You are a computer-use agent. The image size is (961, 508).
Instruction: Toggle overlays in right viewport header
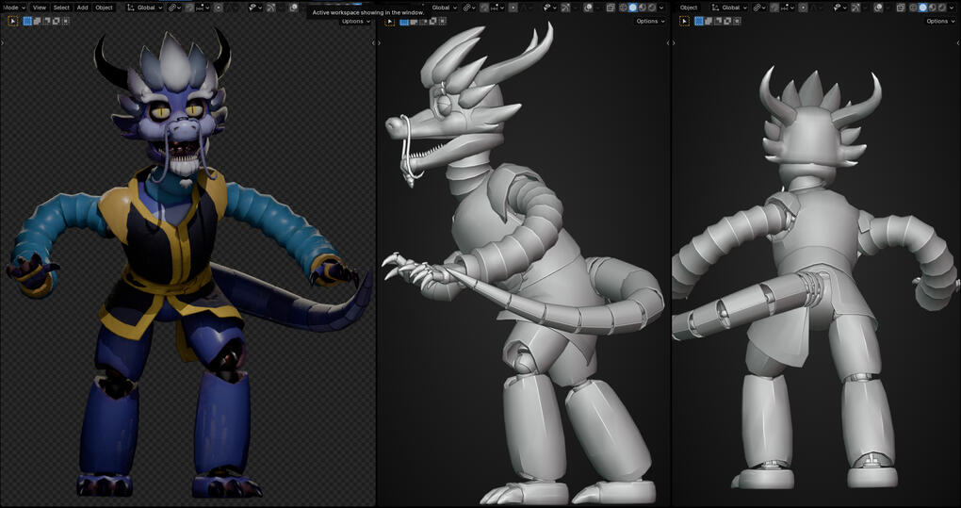pyautogui.click(x=878, y=8)
